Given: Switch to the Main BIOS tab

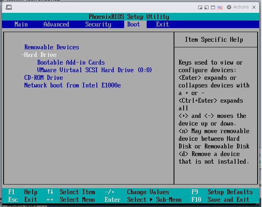Looking at the screenshot, I should point(21,24).
